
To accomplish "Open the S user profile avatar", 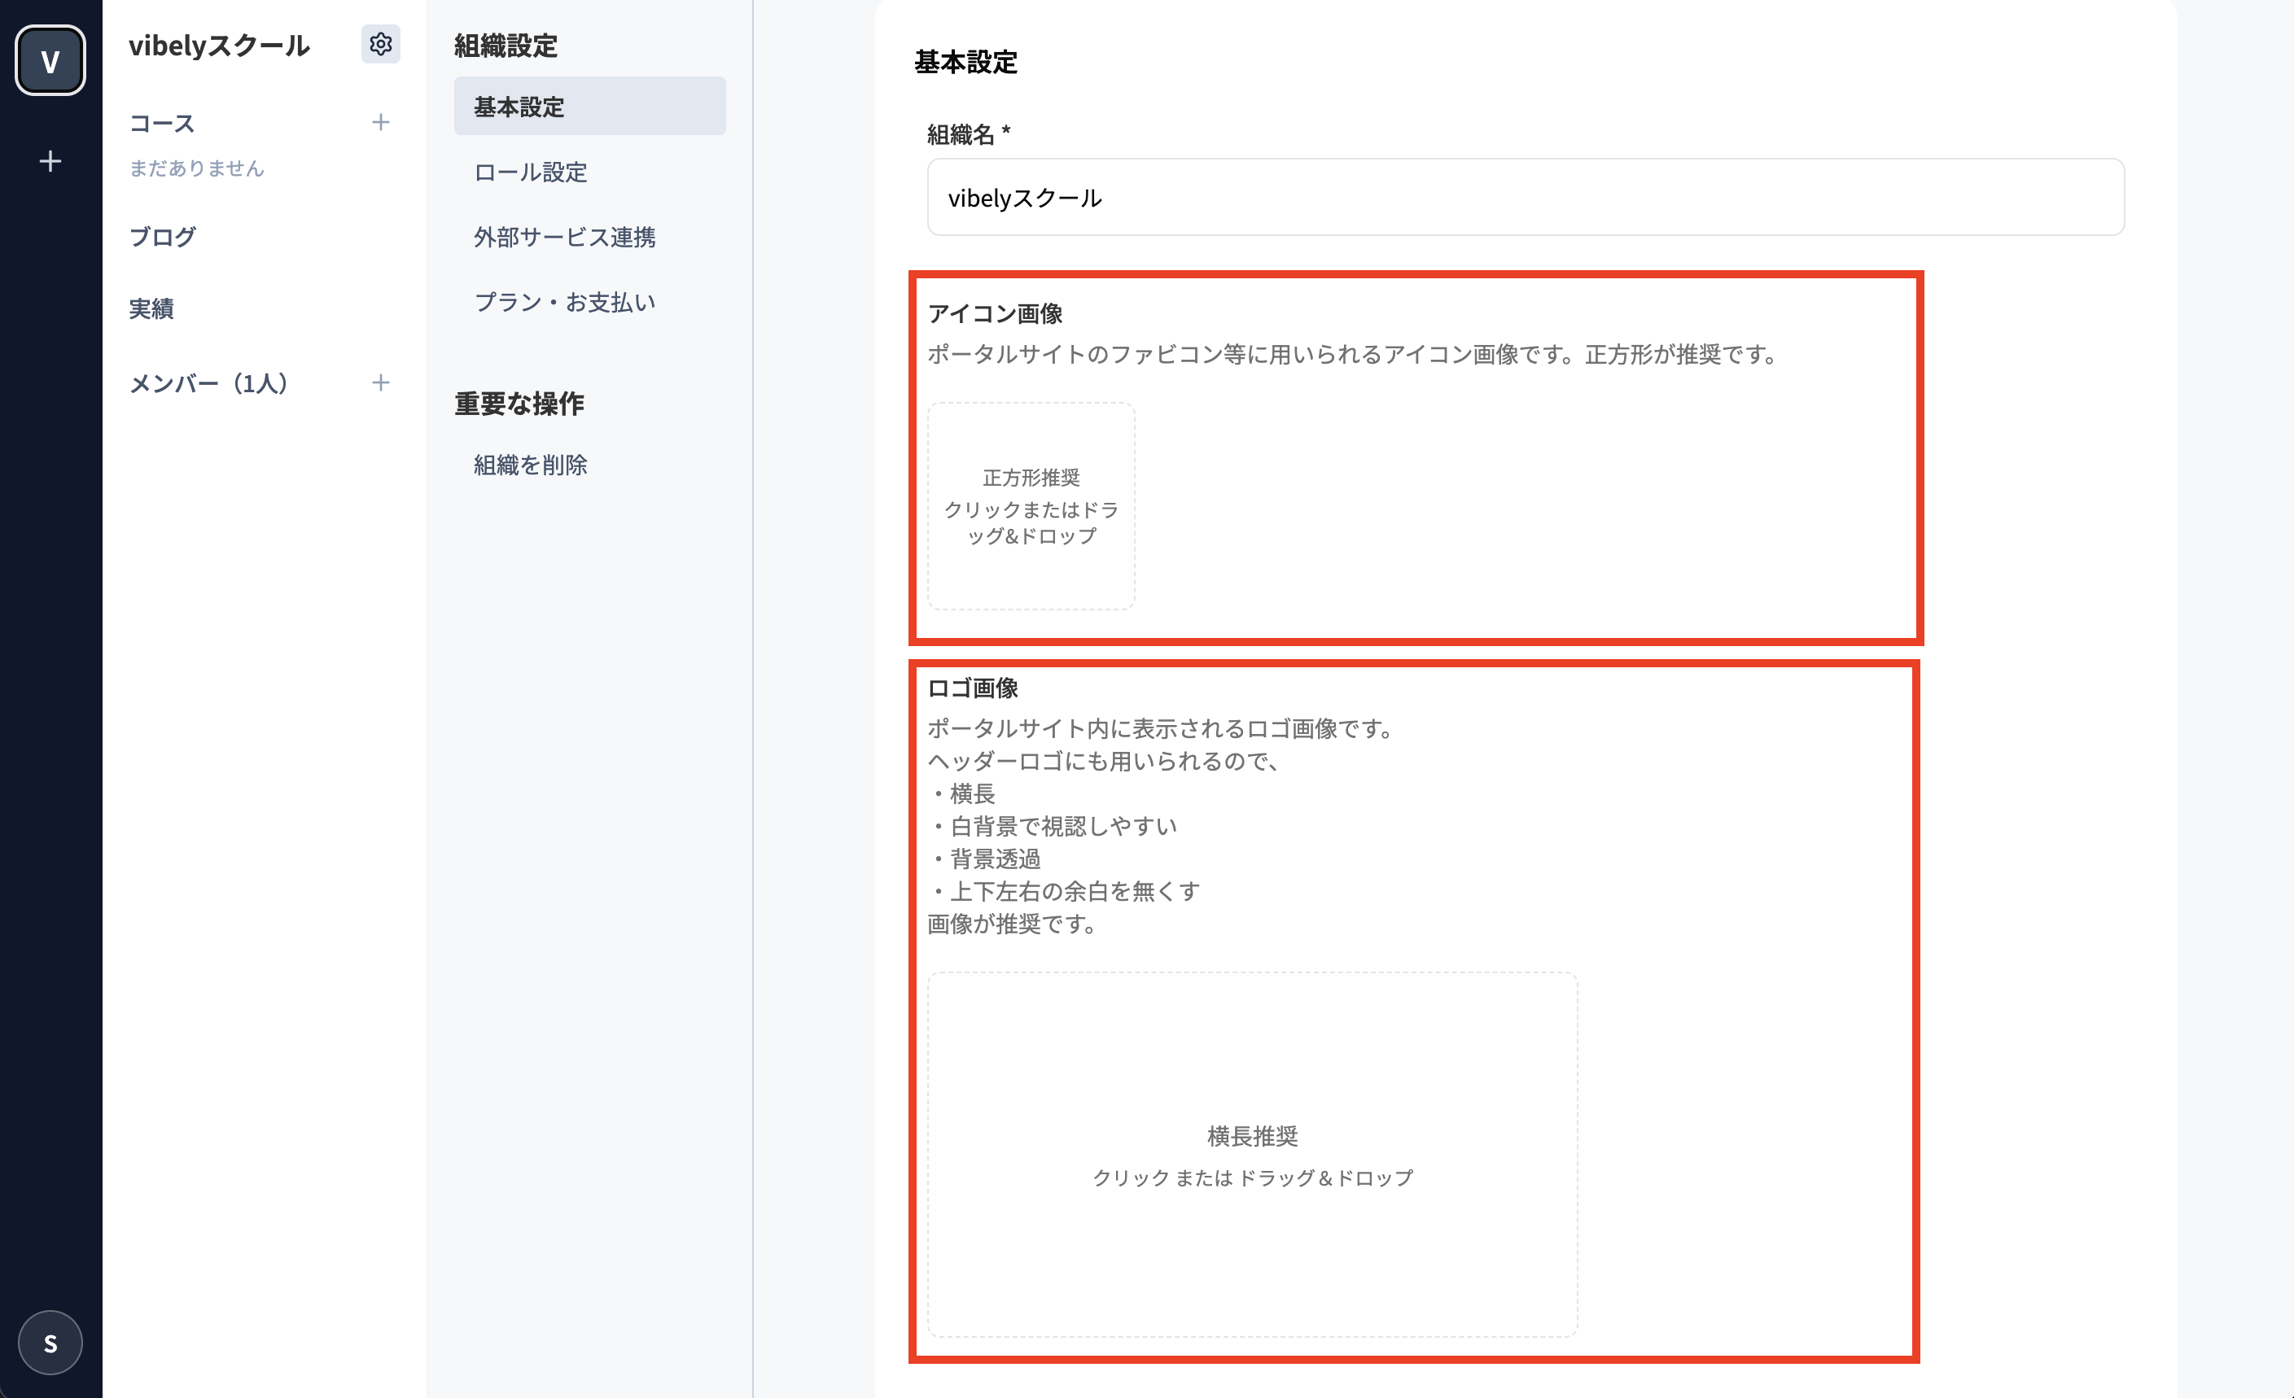I will pyautogui.click(x=50, y=1342).
